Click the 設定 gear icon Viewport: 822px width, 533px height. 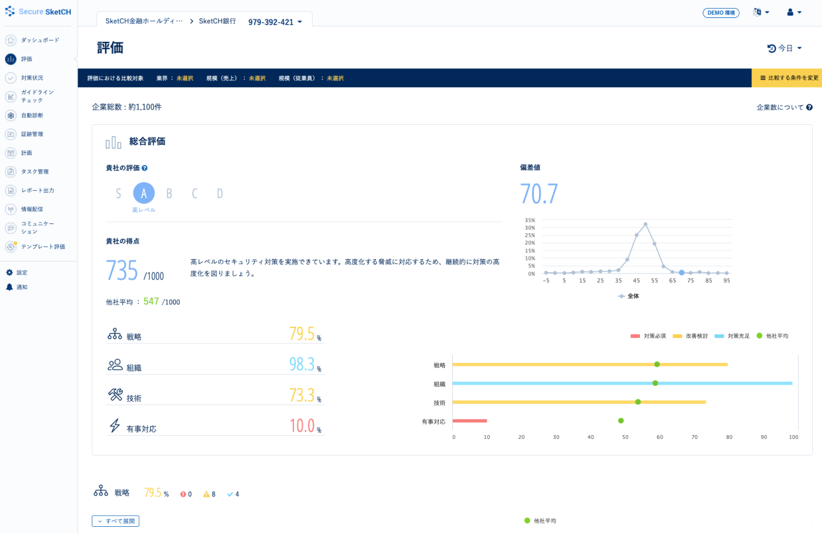click(9, 273)
